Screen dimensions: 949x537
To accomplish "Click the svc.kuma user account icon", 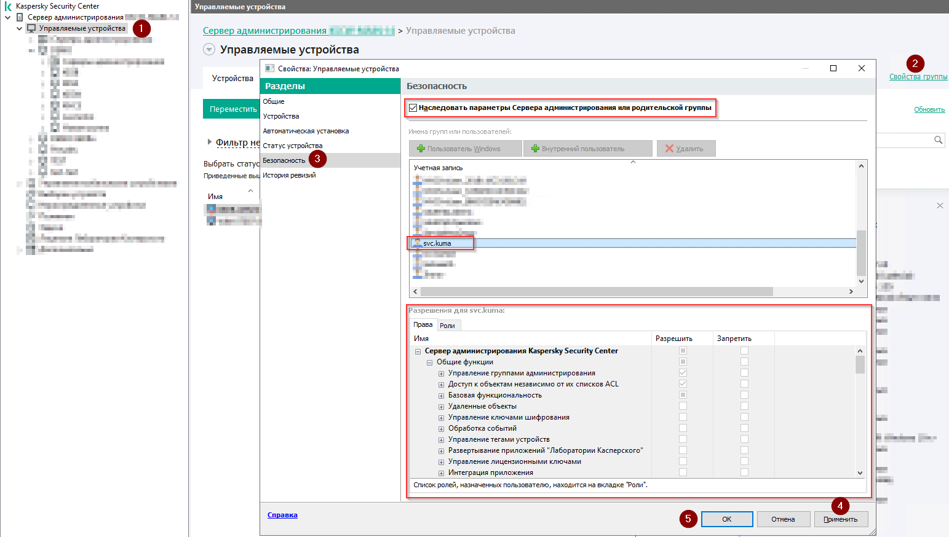I will 418,243.
